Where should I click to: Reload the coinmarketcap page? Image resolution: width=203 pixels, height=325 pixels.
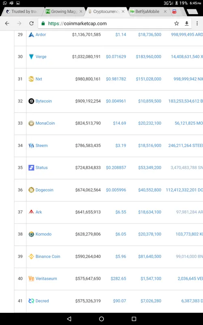click(x=31, y=24)
